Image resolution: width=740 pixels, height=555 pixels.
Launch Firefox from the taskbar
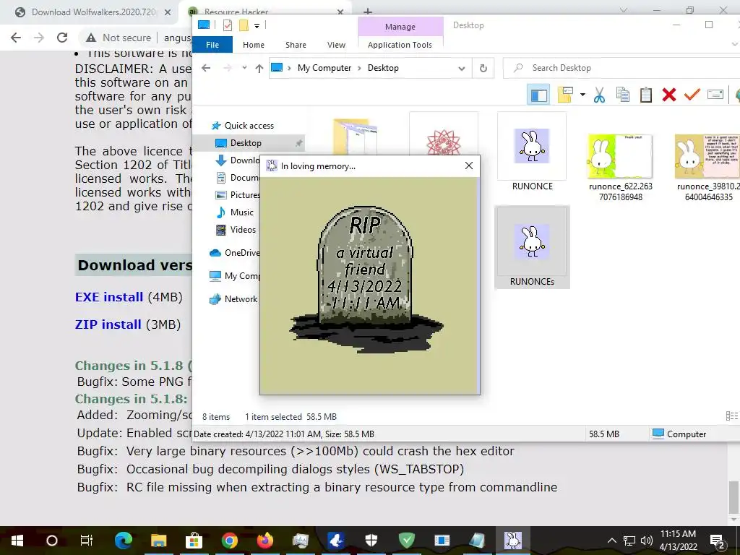tap(264, 541)
